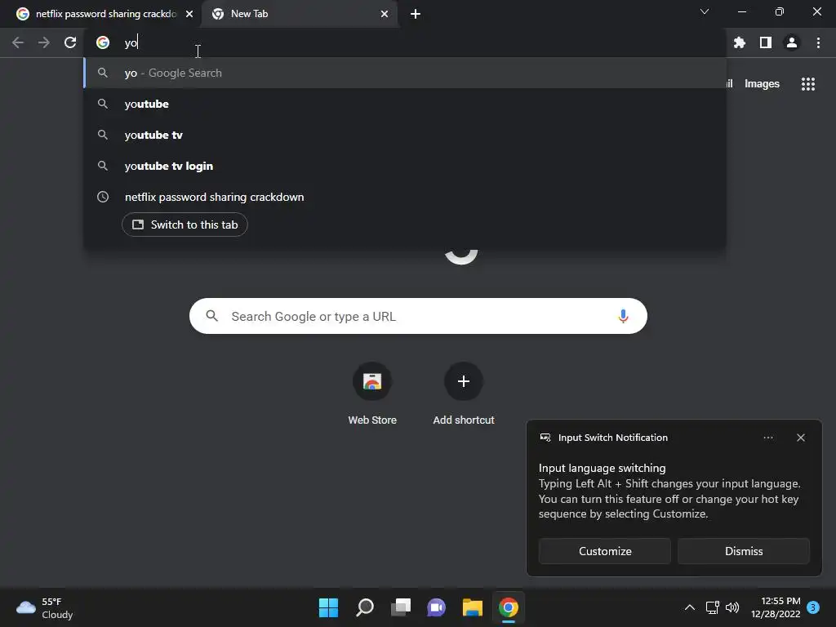Viewport: 836px width, 627px height.
Task: Show hidden system tray icons
Action: [689, 607]
